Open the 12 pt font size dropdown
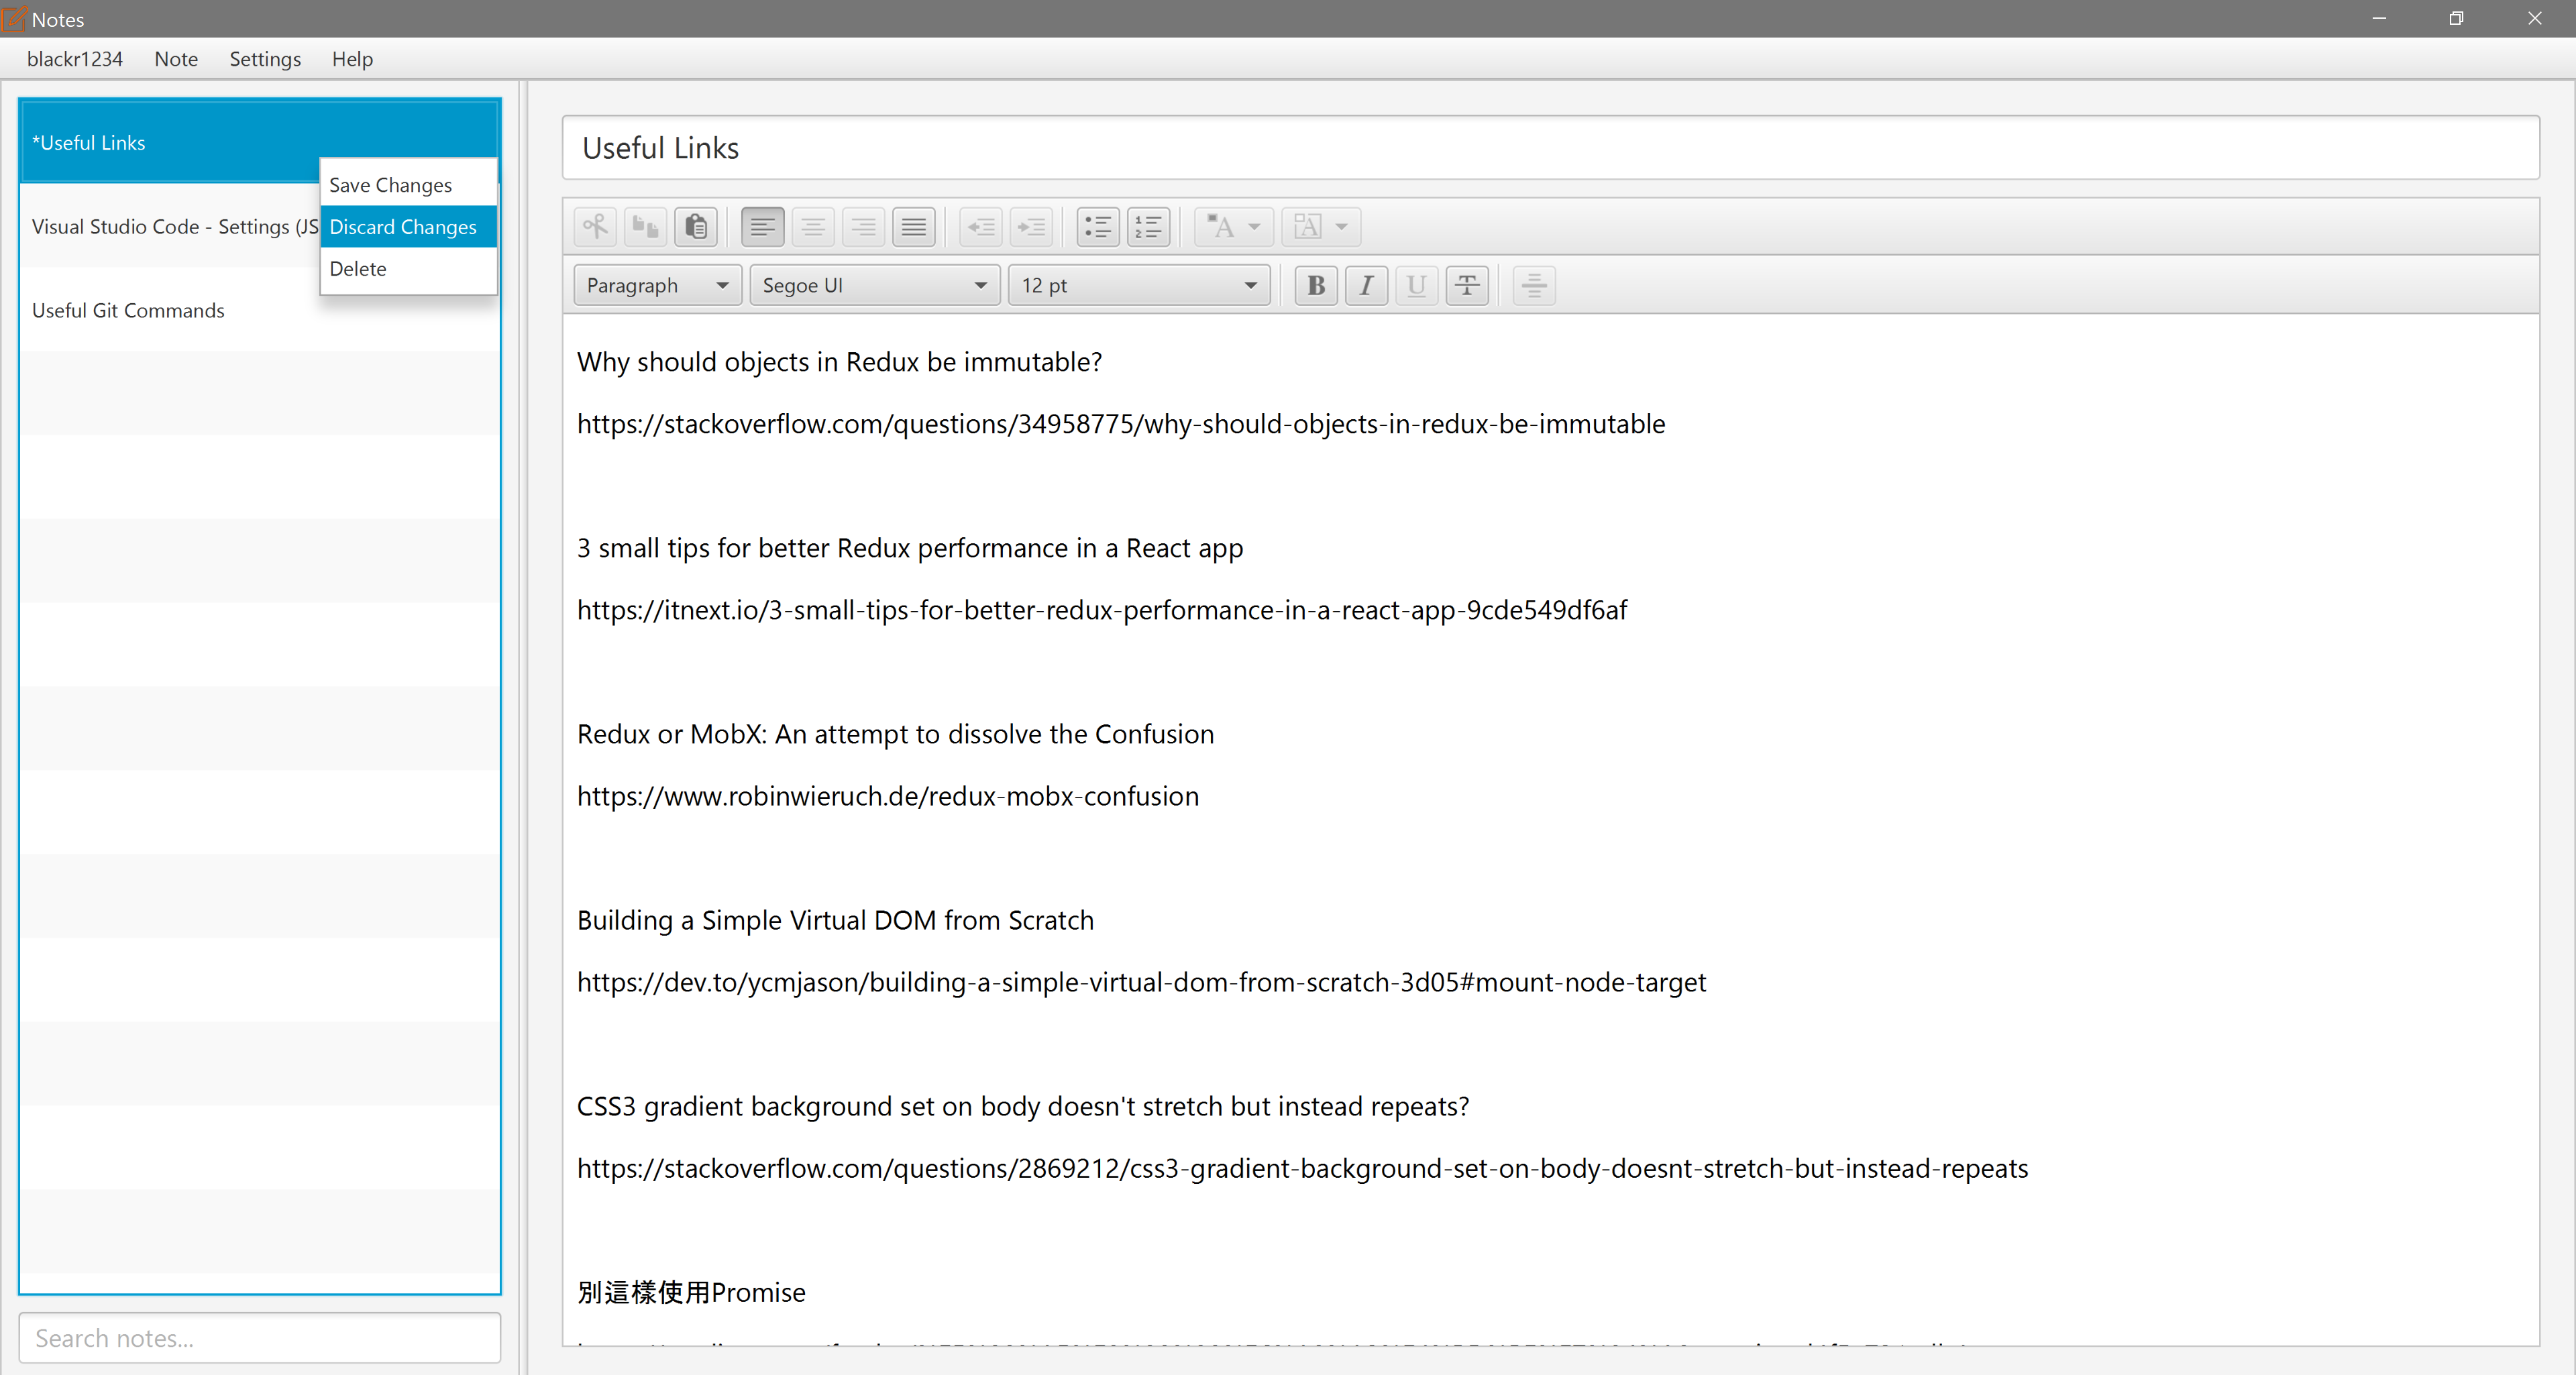The height and width of the screenshot is (1375, 2576). coord(1139,286)
